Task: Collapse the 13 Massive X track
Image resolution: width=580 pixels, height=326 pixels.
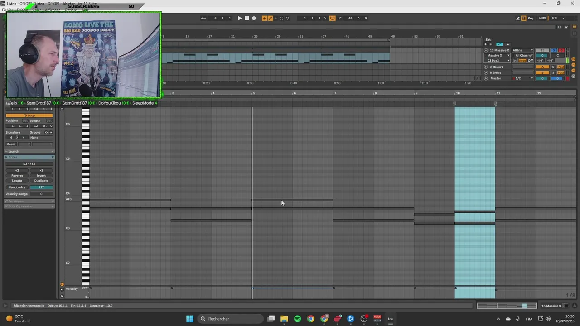Action: pyautogui.click(x=486, y=50)
